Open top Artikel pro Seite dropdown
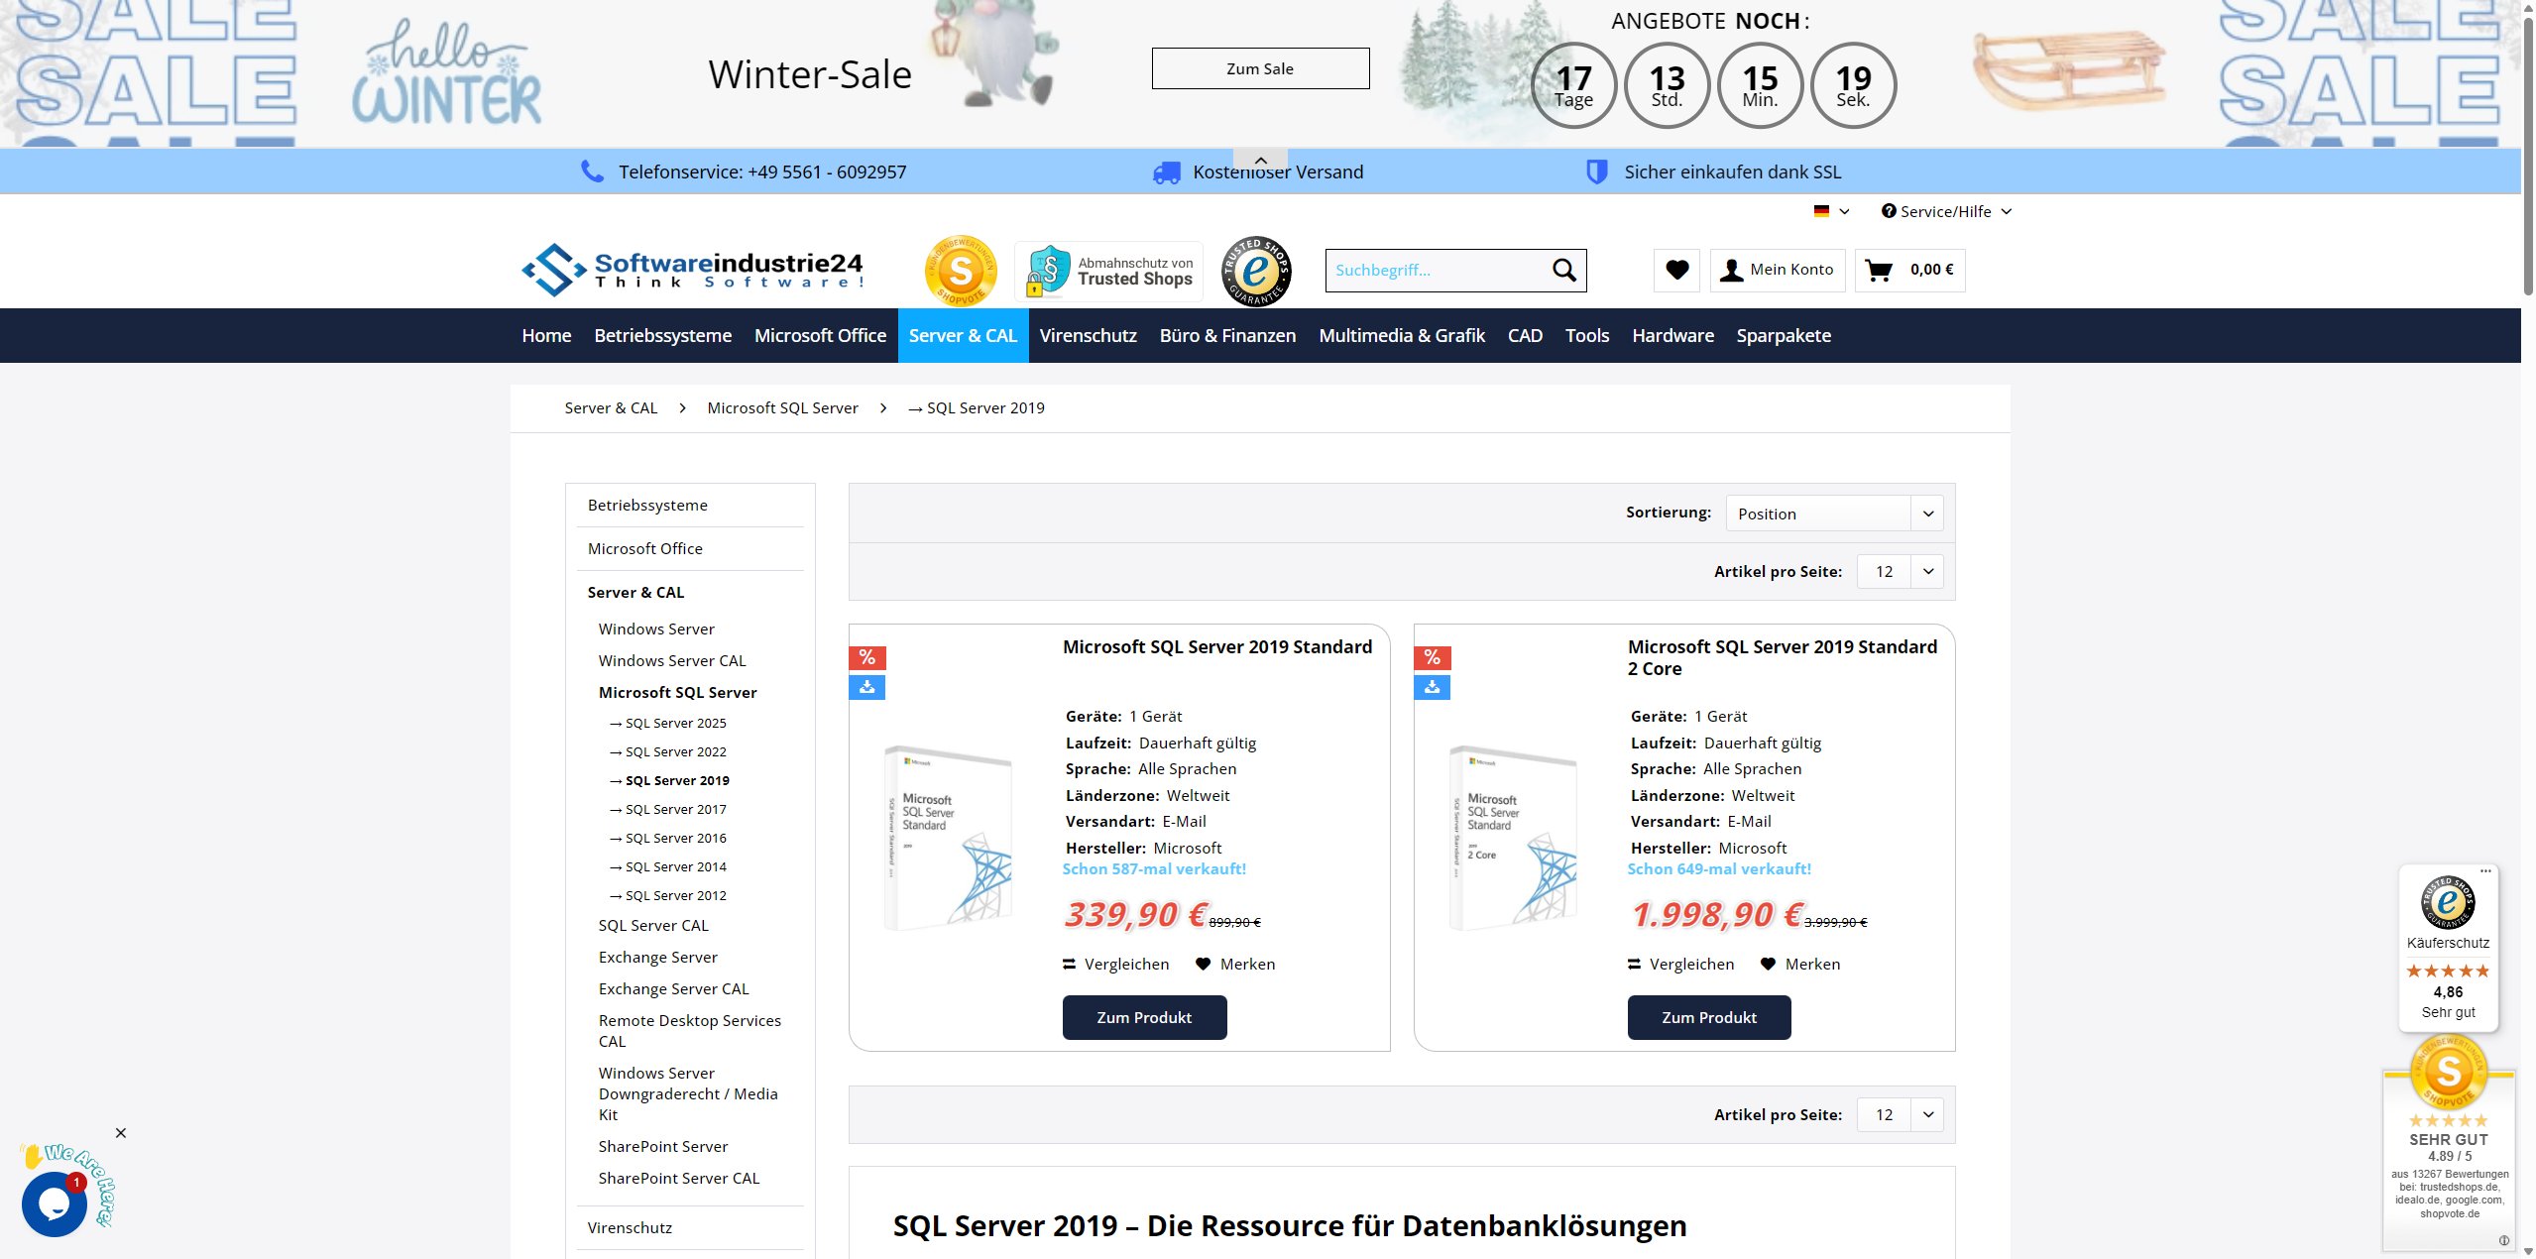 [1899, 571]
